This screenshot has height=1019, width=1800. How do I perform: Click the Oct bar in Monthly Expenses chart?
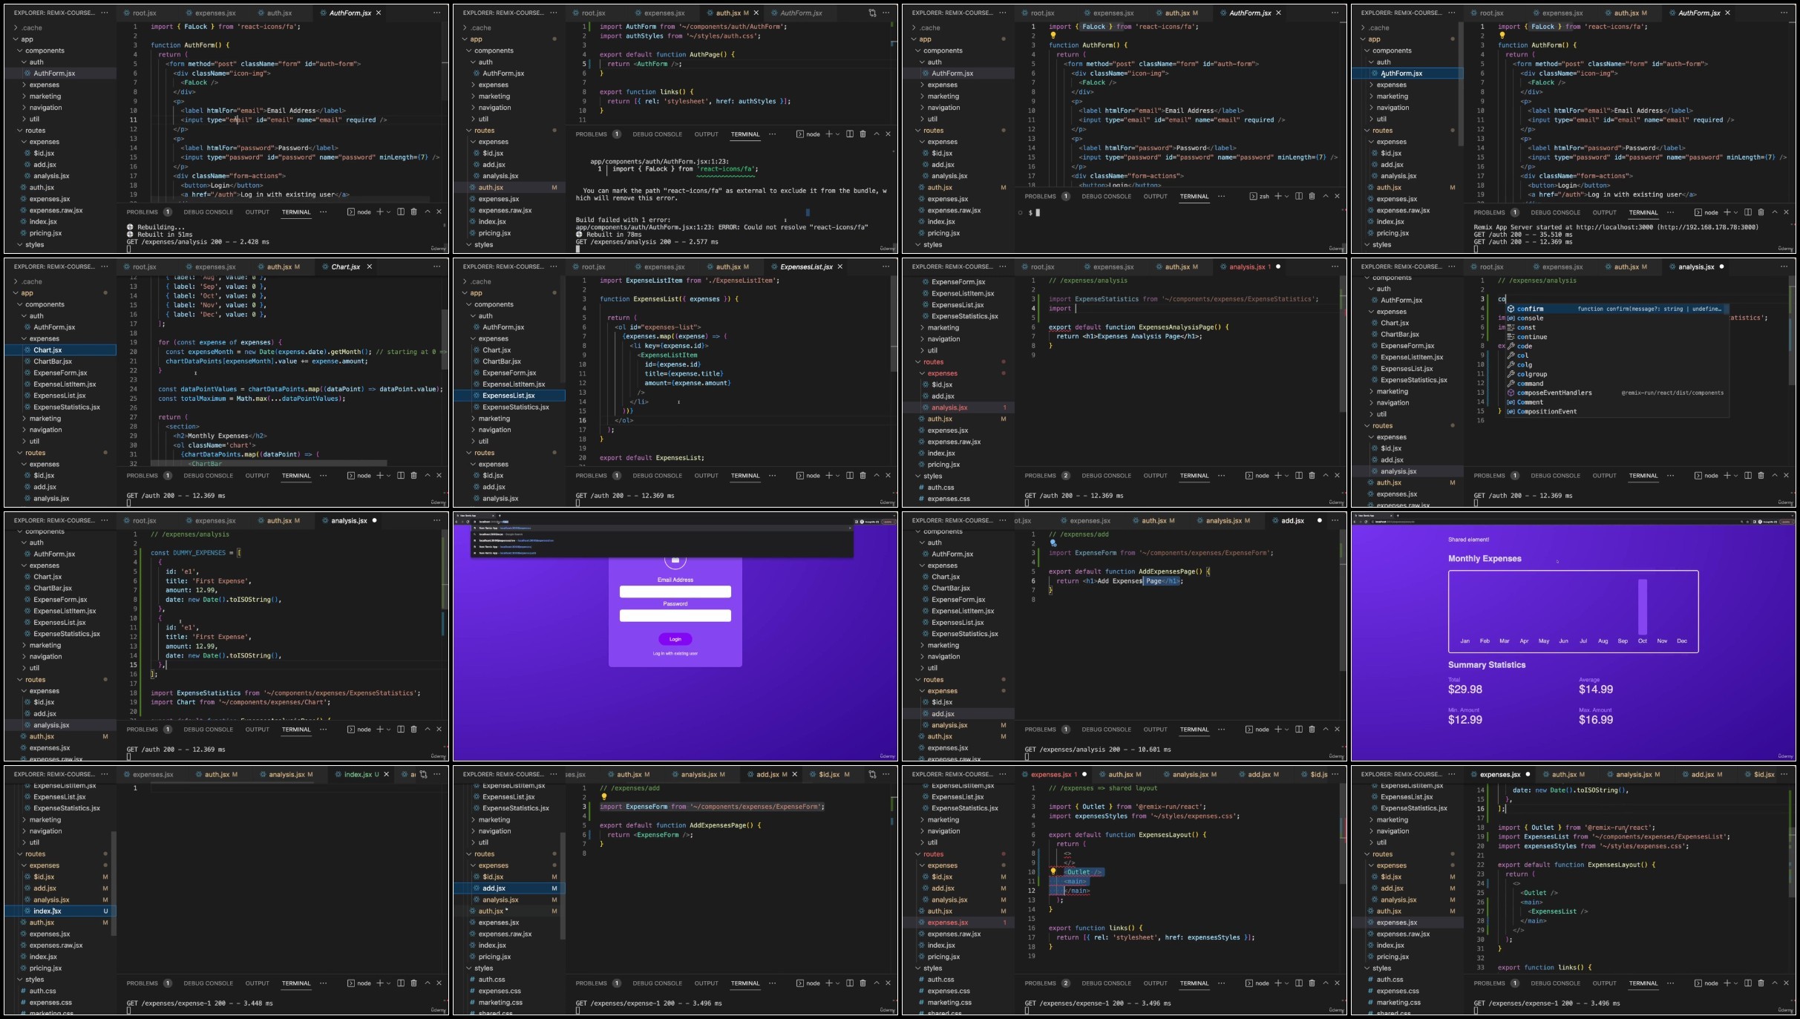tap(1642, 606)
